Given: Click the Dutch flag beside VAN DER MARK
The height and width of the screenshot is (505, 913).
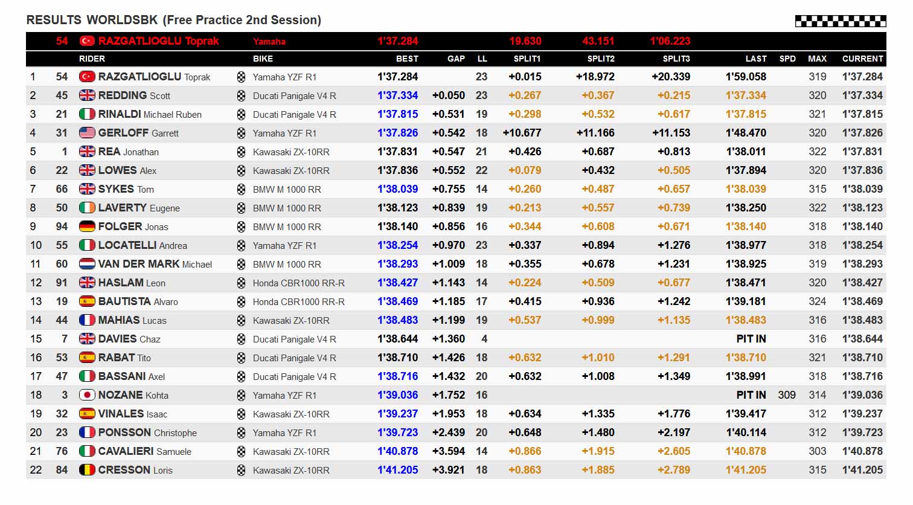Looking at the screenshot, I should 87,264.
